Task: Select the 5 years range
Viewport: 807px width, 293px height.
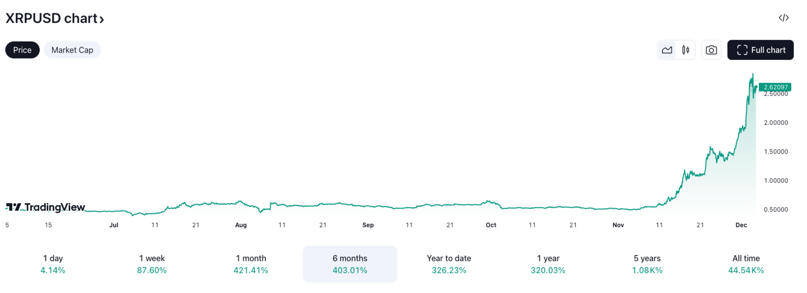Action: (x=647, y=264)
